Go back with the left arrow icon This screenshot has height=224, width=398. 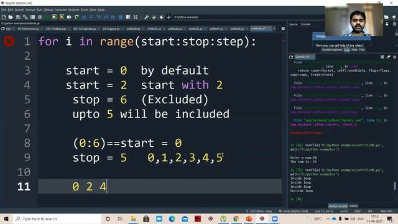click(x=162, y=17)
